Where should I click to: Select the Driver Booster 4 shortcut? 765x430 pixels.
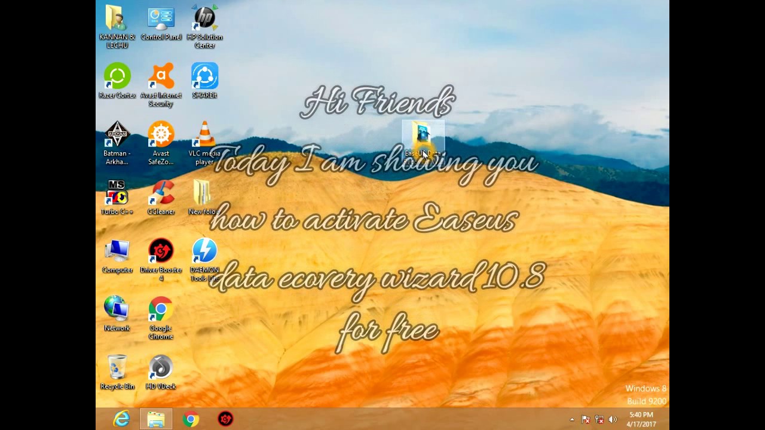pyautogui.click(x=161, y=260)
